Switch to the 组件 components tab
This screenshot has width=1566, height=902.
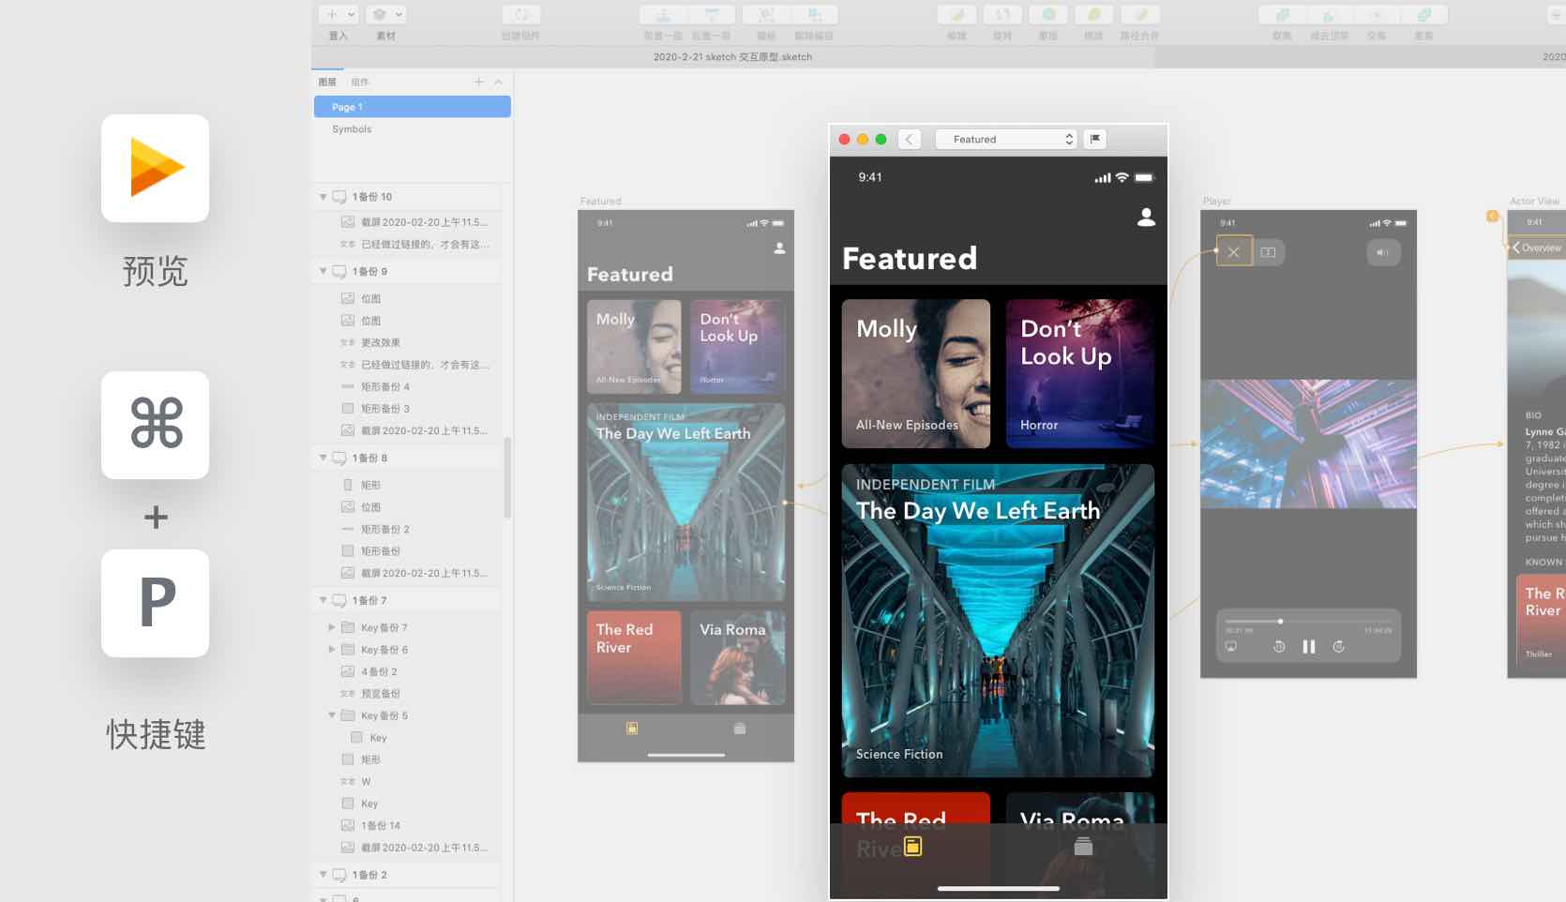(360, 82)
